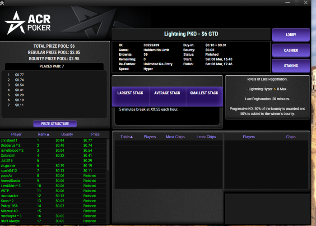Select player vicgunner row

(53, 166)
